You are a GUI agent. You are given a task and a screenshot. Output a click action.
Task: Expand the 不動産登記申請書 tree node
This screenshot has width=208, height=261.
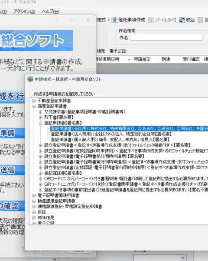tap(34, 101)
